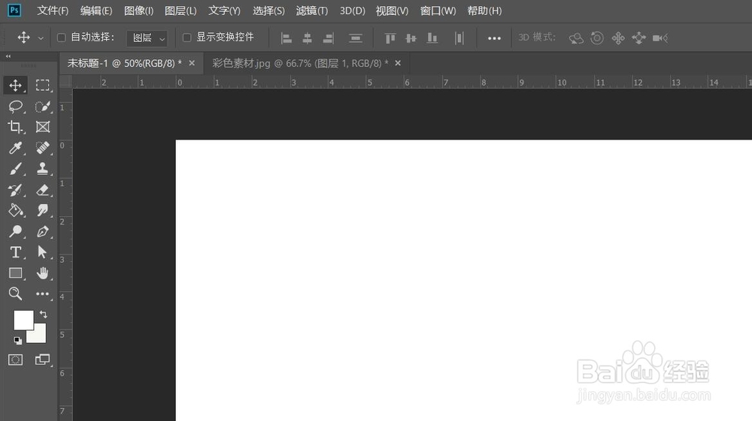
Task: Align bottom edges
Action: coord(432,38)
